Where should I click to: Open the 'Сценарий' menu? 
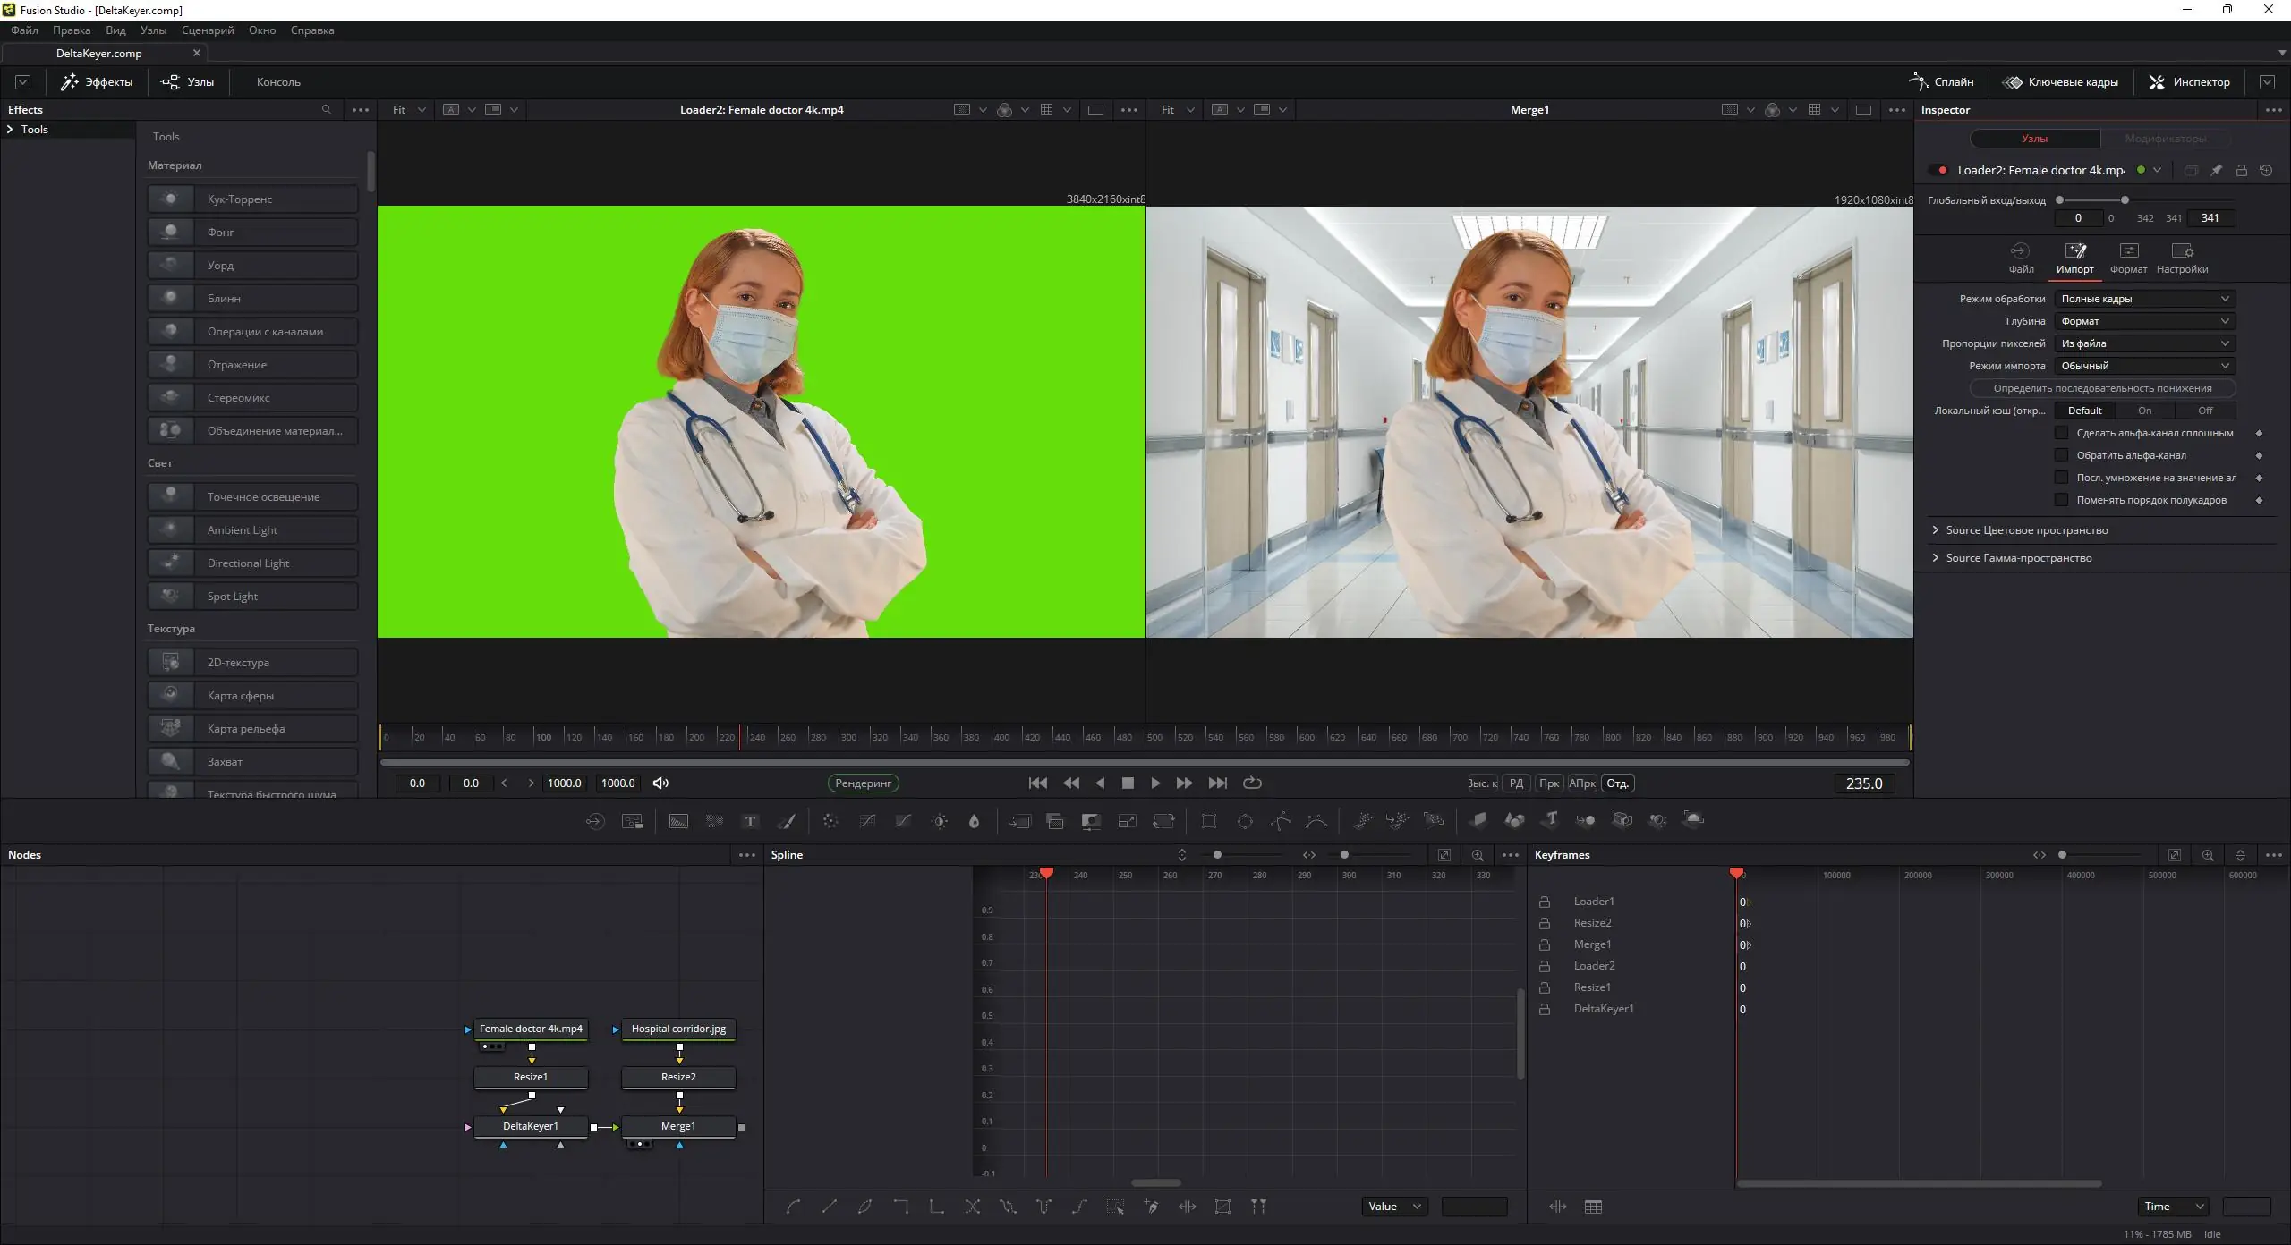click(207, 30)
